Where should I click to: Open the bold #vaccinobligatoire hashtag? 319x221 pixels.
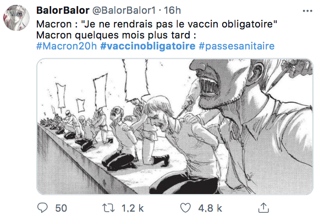coord(148,46)
